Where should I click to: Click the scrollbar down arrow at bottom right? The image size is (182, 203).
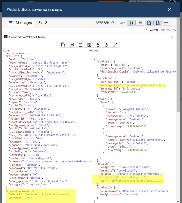[178, 202]
